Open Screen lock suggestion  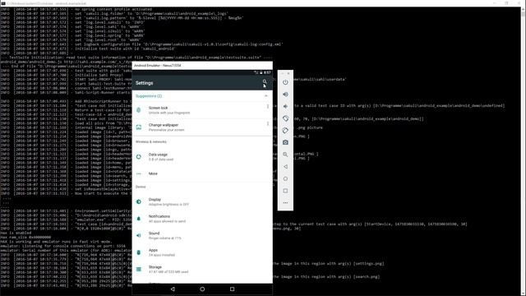202,110
